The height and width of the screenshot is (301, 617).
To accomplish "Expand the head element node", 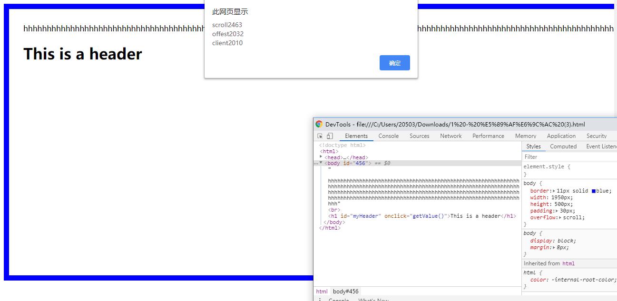I will tap(321, 157).
